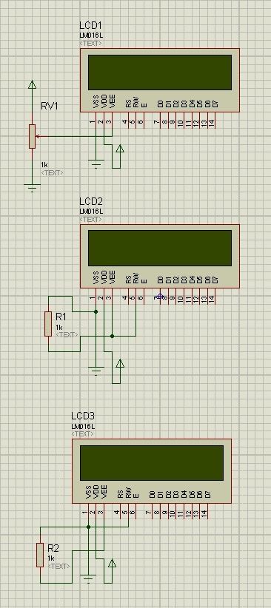This screenshot has height=608, width=271.
Task: Select the power terminal arrow above RV1
Action: (33, 84)
